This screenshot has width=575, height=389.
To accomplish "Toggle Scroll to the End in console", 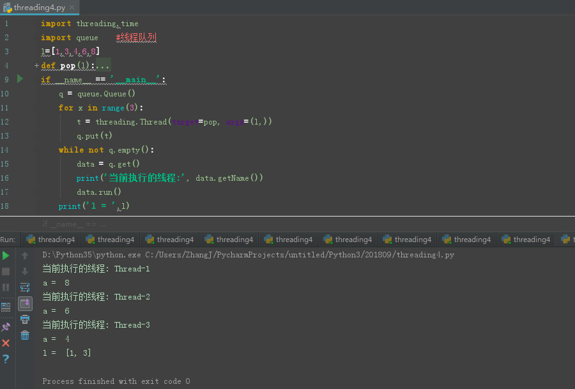I will pos(25,303).
